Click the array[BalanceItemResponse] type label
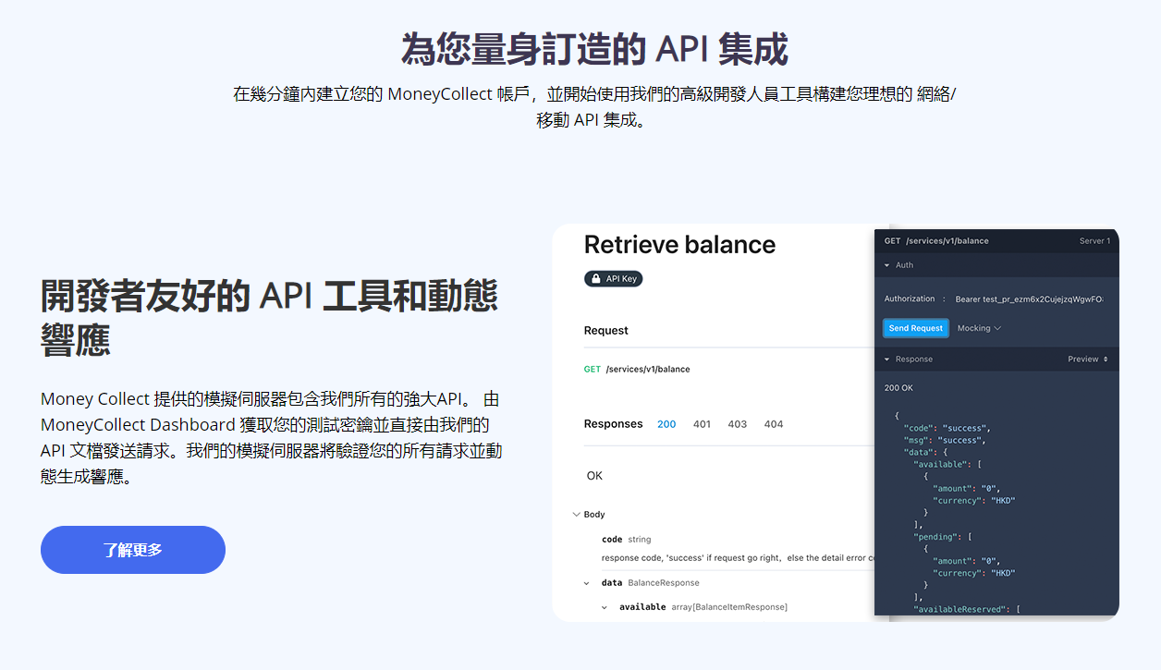The height and width of the screenshot is (670, 1161). 728,607
